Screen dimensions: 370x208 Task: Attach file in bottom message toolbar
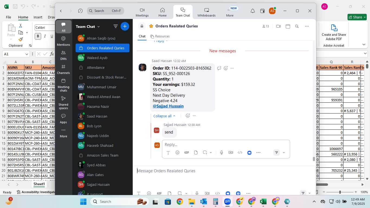coord(170,193)
